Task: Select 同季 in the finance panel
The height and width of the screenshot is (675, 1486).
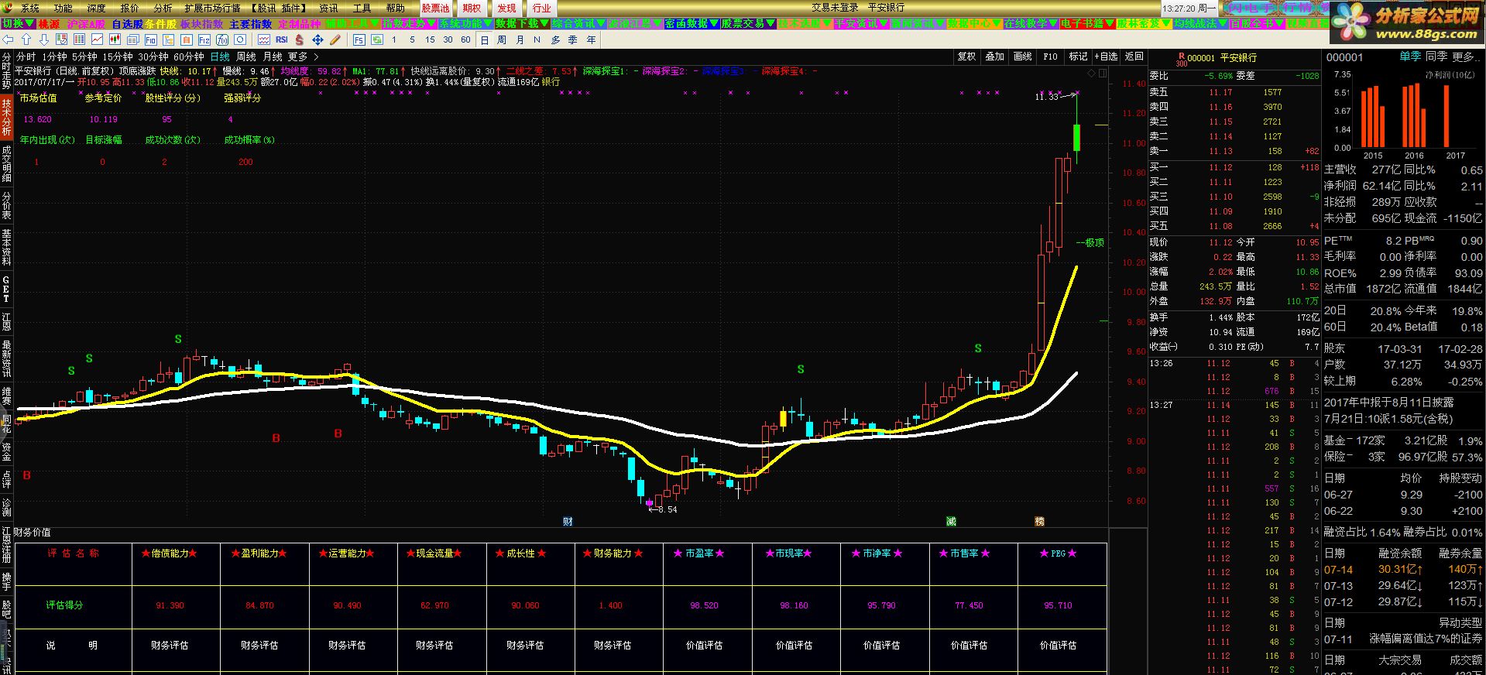Action: click(1436, 57)
